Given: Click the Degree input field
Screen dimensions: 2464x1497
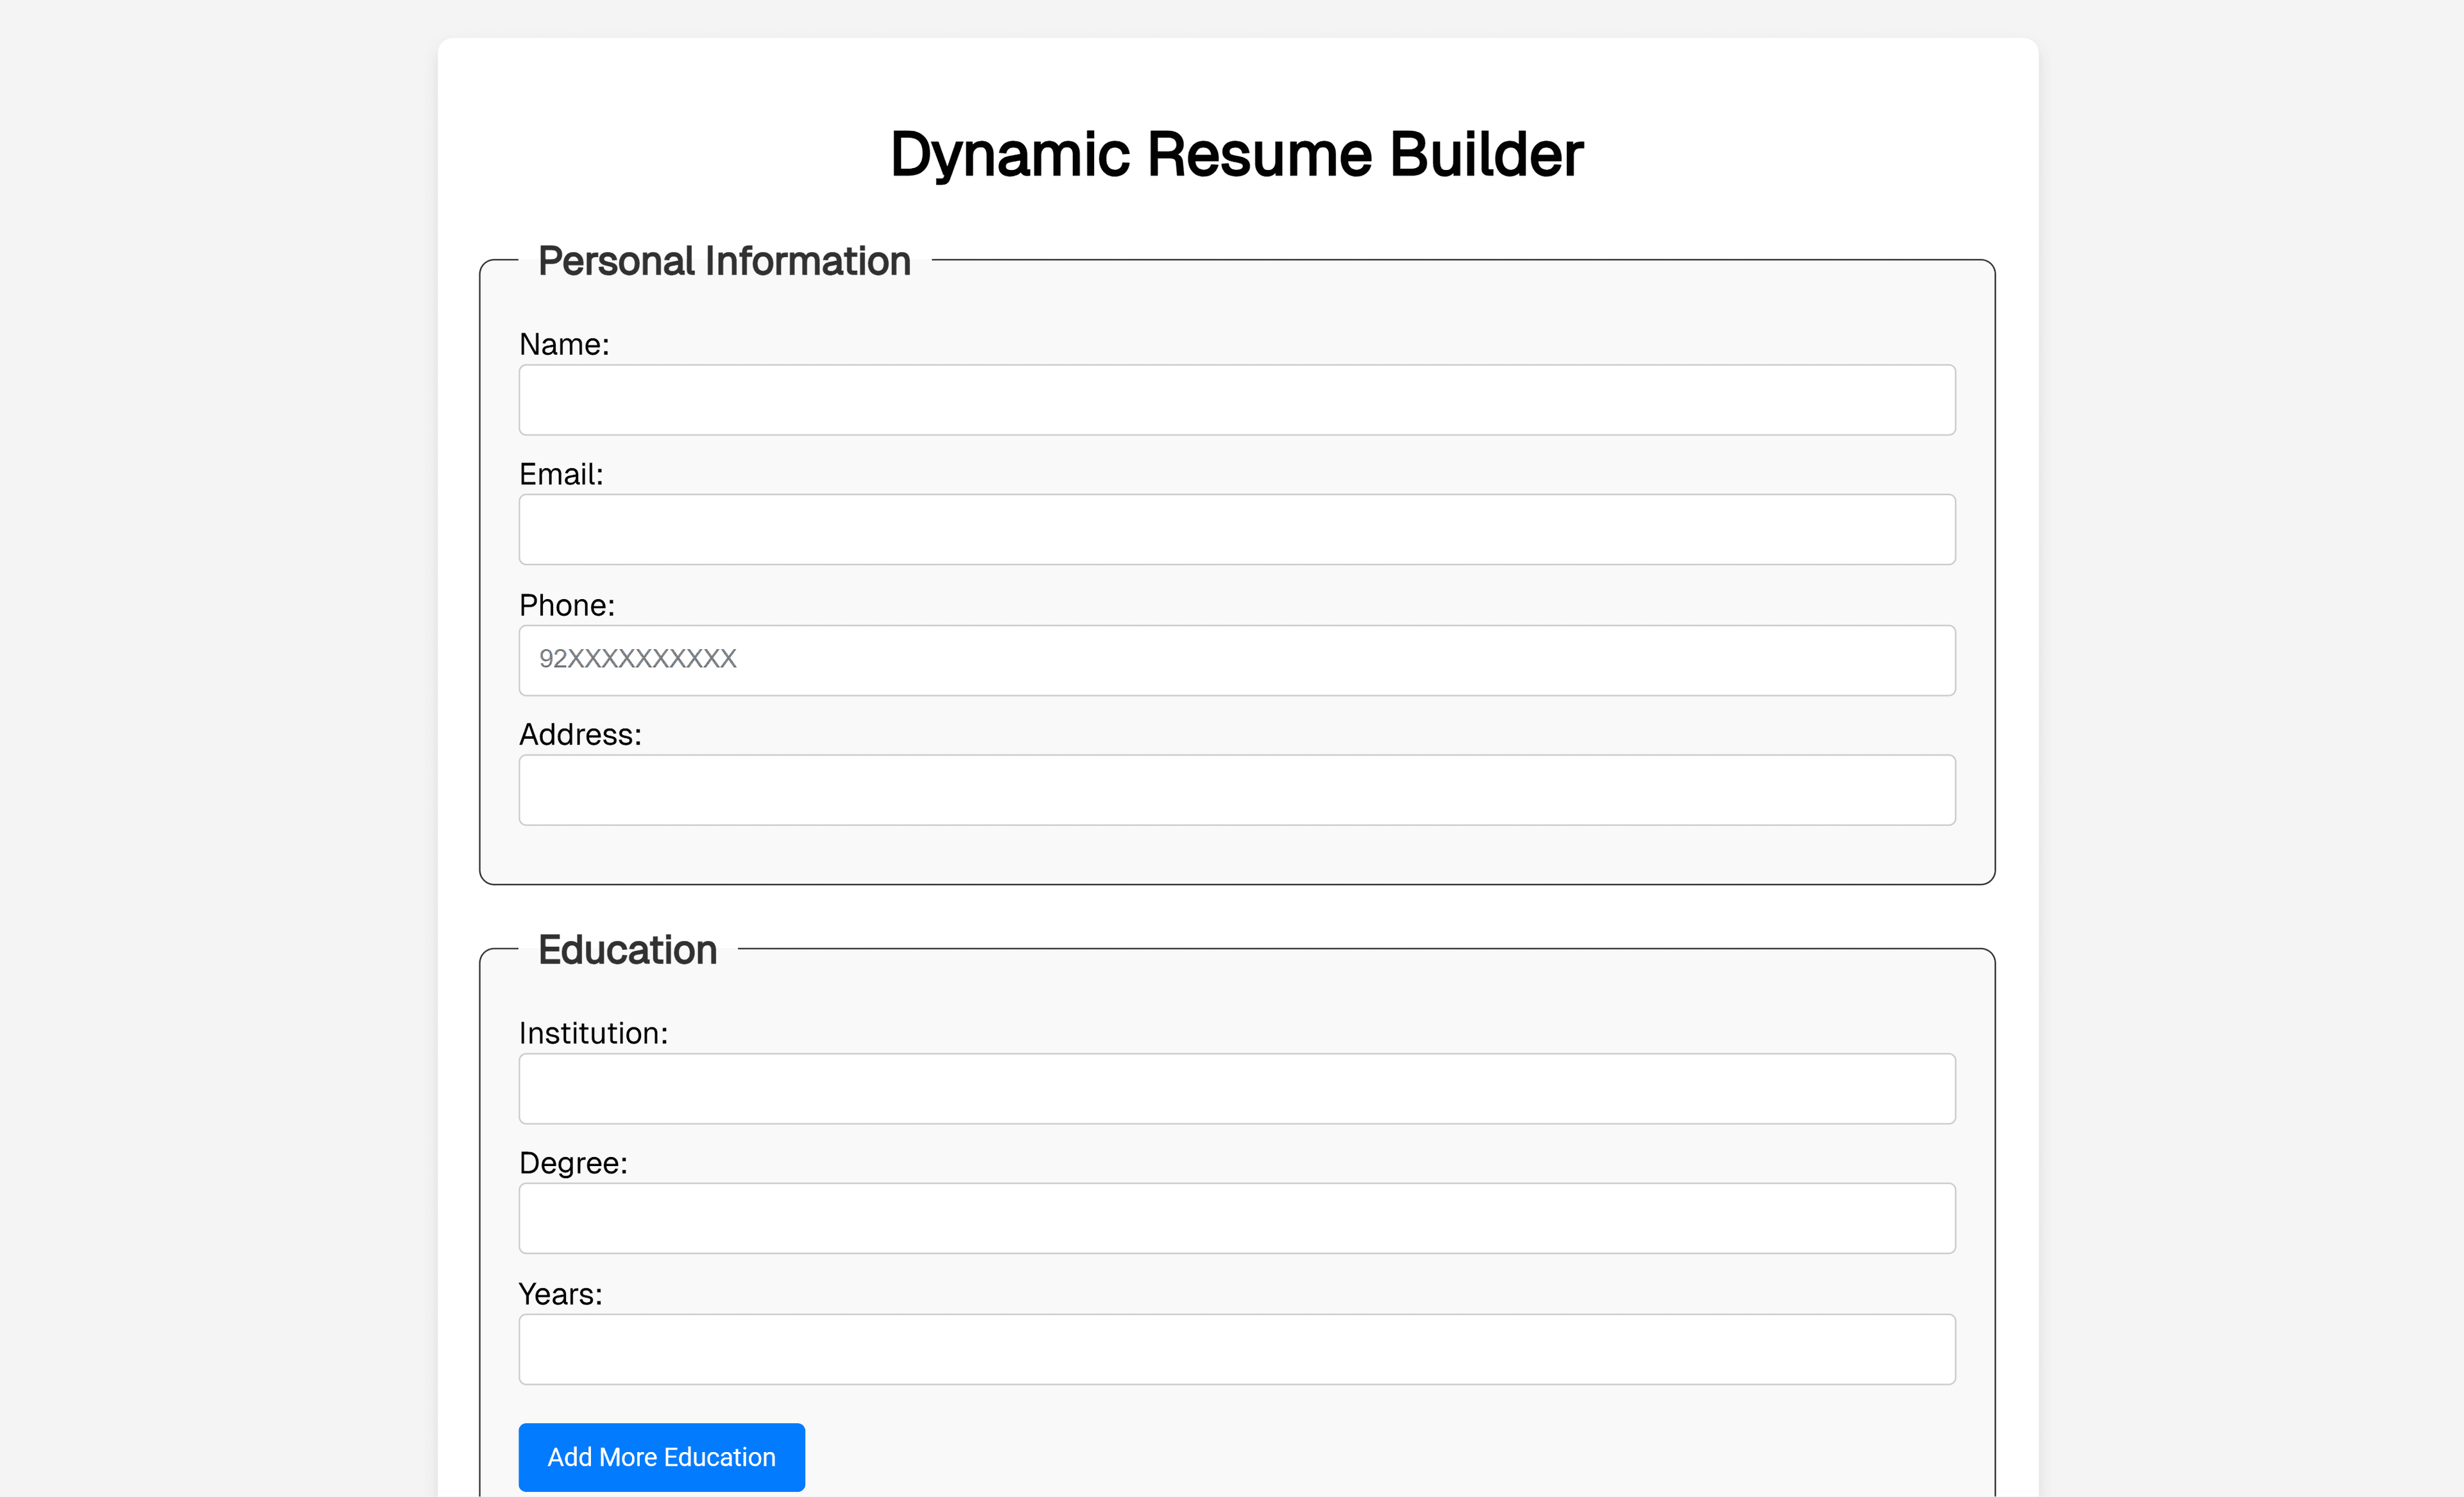Looking at the screenshot, I should point(1236,1217).
